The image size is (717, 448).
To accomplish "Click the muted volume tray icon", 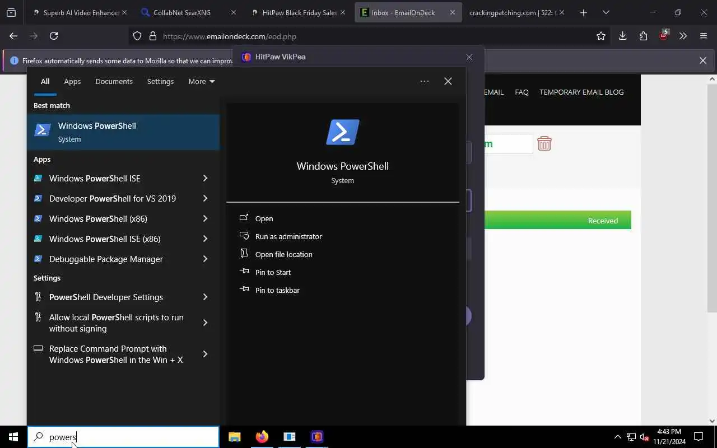I will click(x=645, y=437).
